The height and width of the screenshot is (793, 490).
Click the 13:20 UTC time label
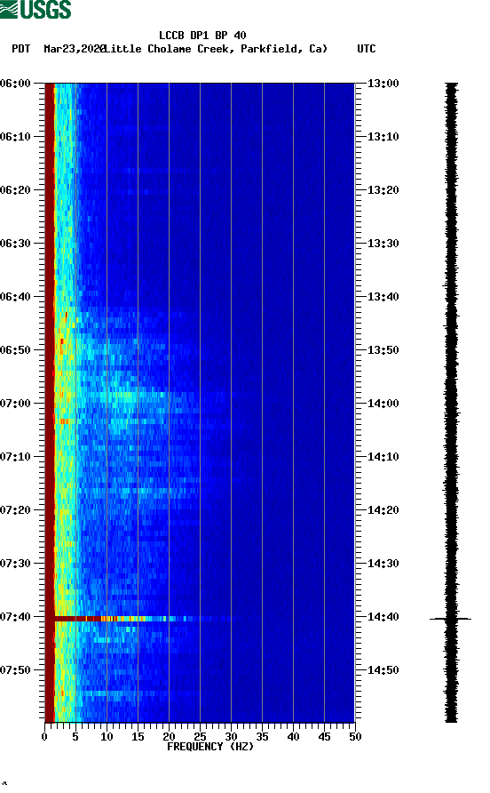pyautogui.click(x=383, y=190)
